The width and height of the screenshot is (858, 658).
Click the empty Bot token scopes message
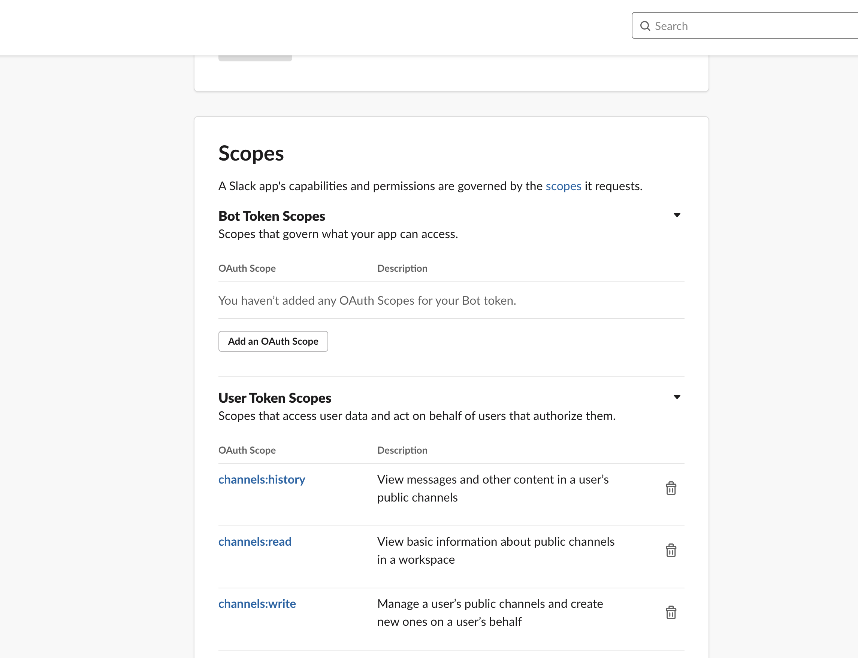tap(367, 301)
